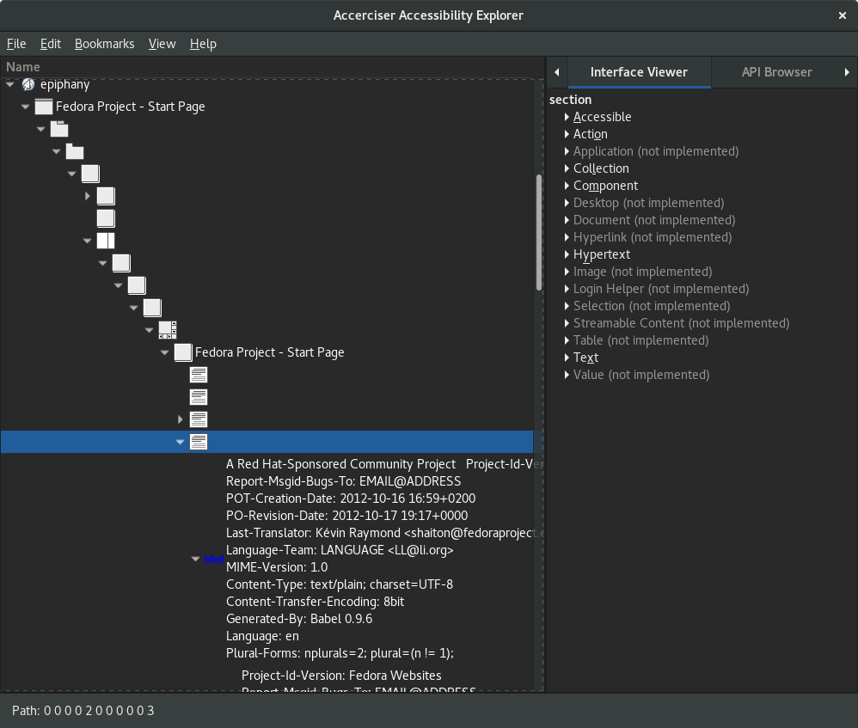Click the "PO-Revision-Date: 2012-10-17 19:17+0000" line
This screenshot has height=728, width=858.
tap(347, 516)
